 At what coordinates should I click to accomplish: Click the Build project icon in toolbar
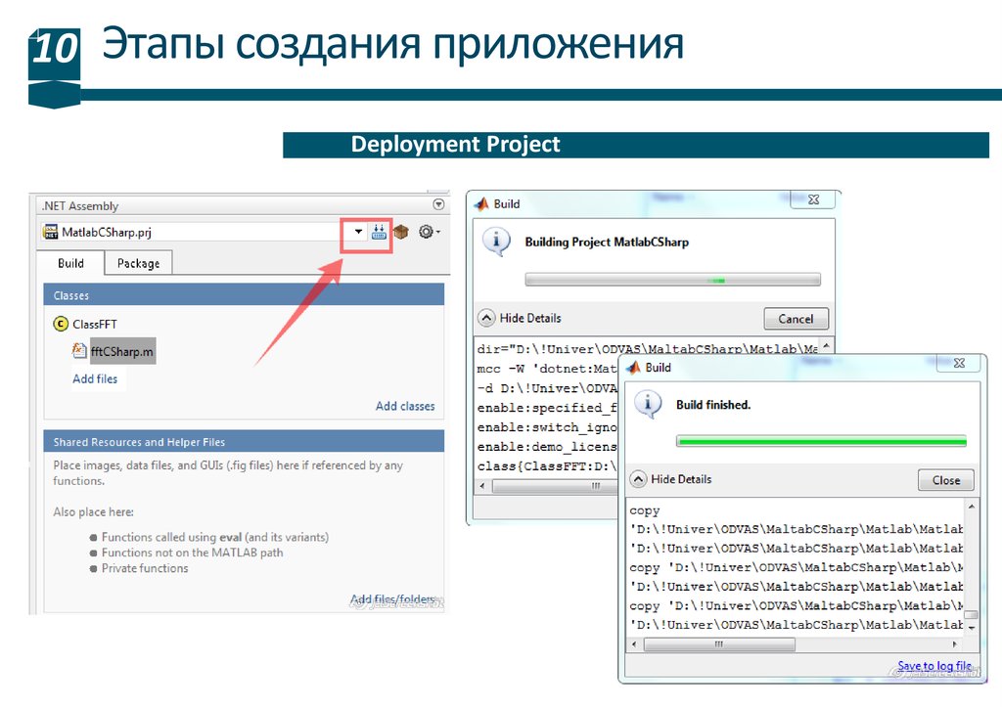(379, 233)
